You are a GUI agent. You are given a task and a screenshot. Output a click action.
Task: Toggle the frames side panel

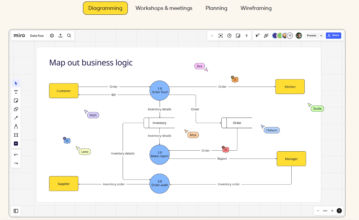click(x=16, y=211)
